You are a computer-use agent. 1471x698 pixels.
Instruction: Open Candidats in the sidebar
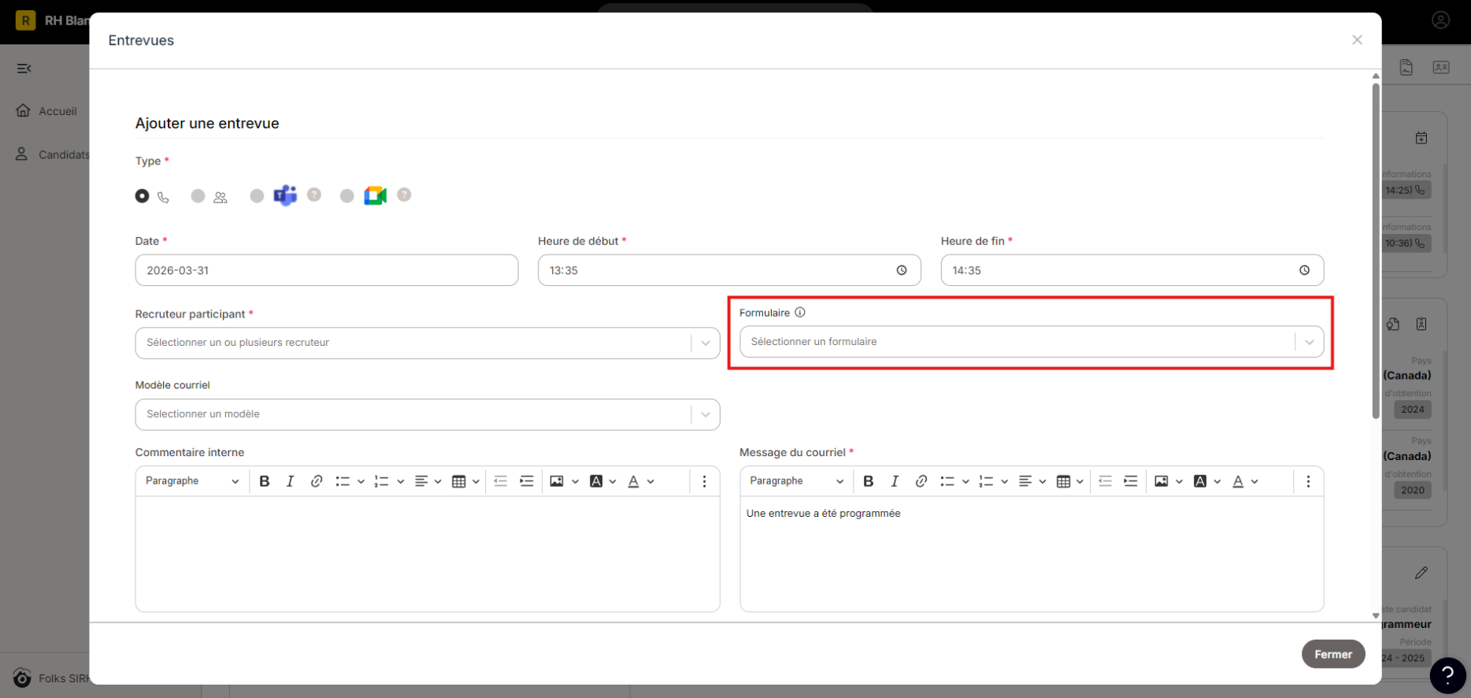coord(52,154)
